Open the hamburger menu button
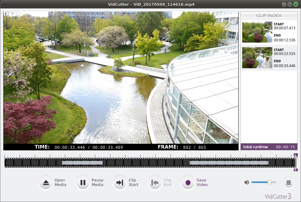301x202 pixels. point(289,183)
